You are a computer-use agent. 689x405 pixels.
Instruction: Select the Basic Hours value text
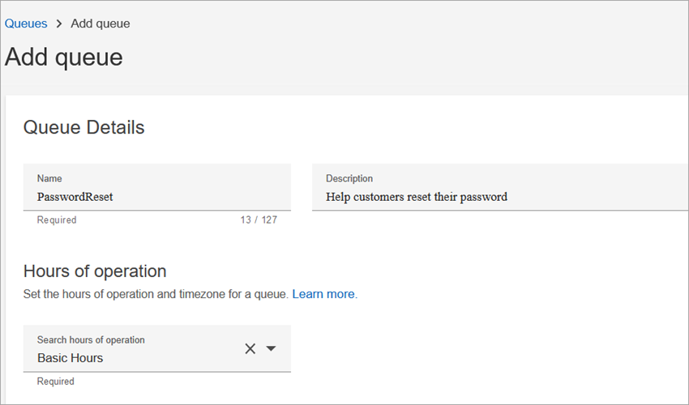(71, 358)
